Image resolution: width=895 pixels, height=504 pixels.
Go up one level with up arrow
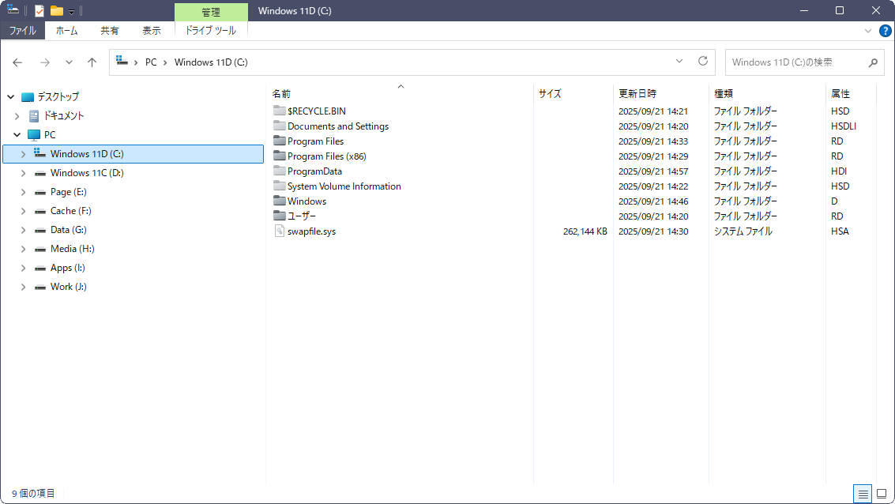click(92, 62)
